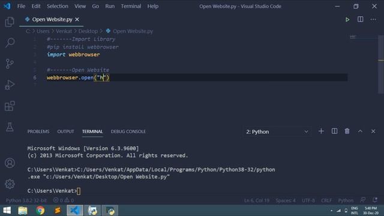Switch to the PROBLEMS tab
This screenshot has height=216, width=384.
[38, 131]
